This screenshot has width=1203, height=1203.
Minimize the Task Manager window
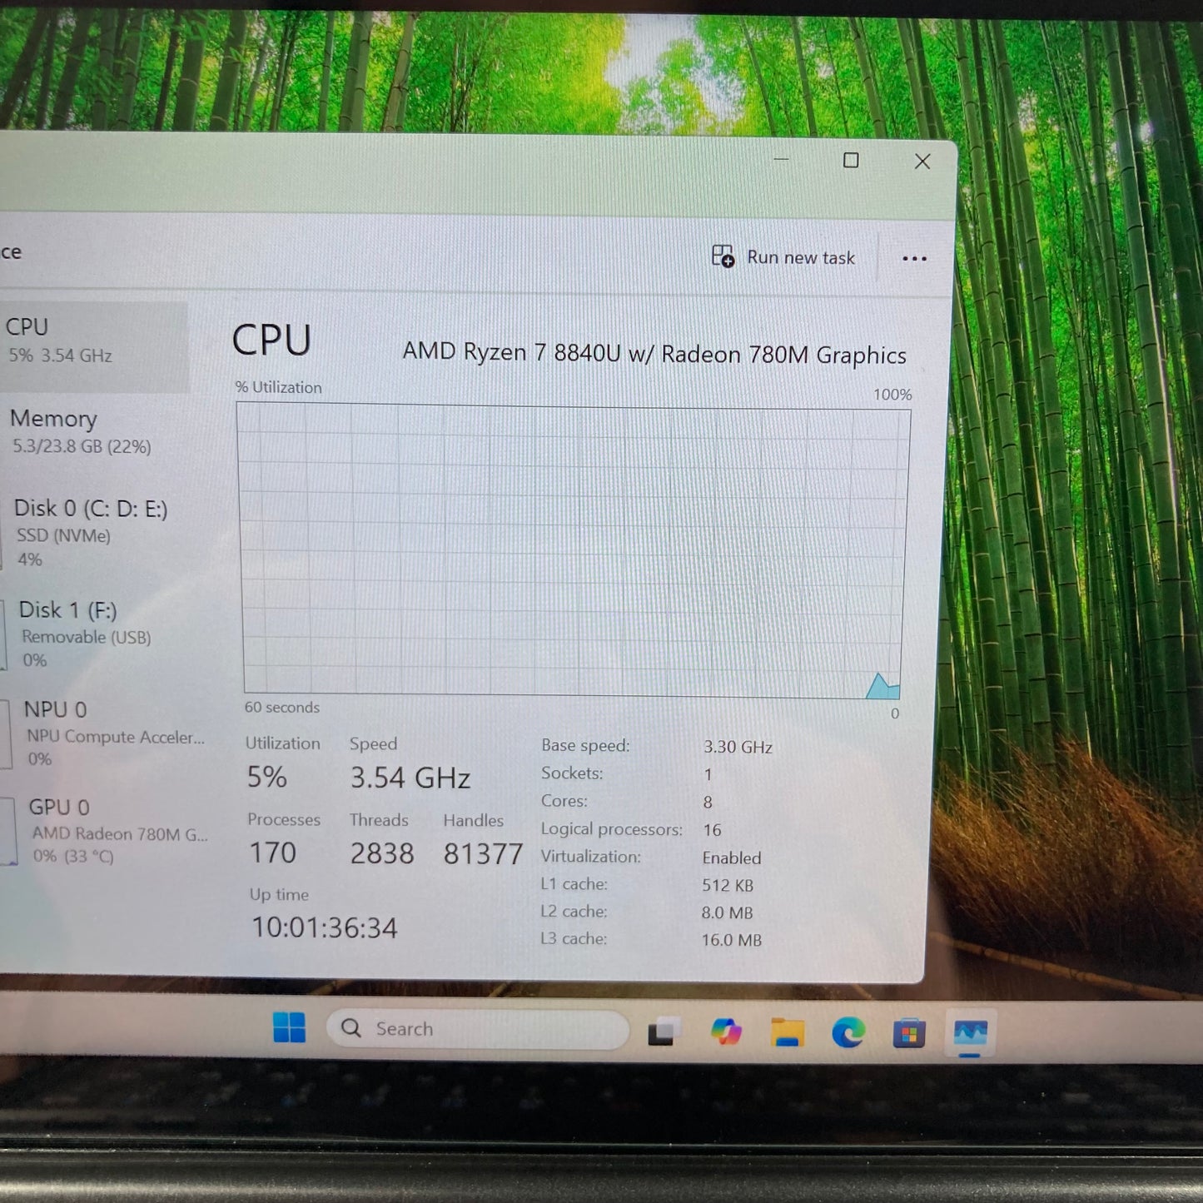pos(781,158)
